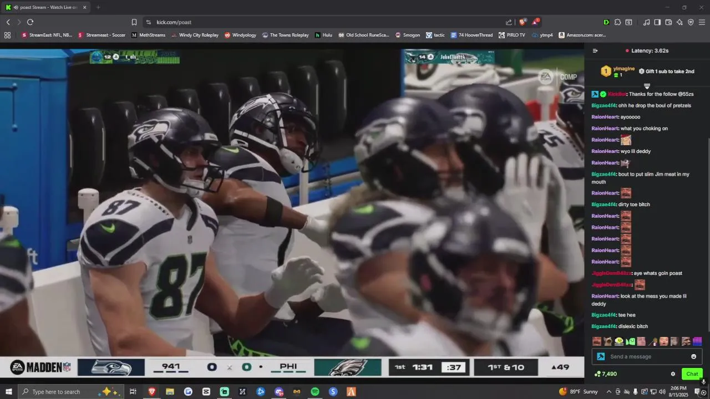Image resolution: width=710 pixels, height=399 pixels.
Task: Open the browser hamburger main menu
Action: (x=702, y=22)
